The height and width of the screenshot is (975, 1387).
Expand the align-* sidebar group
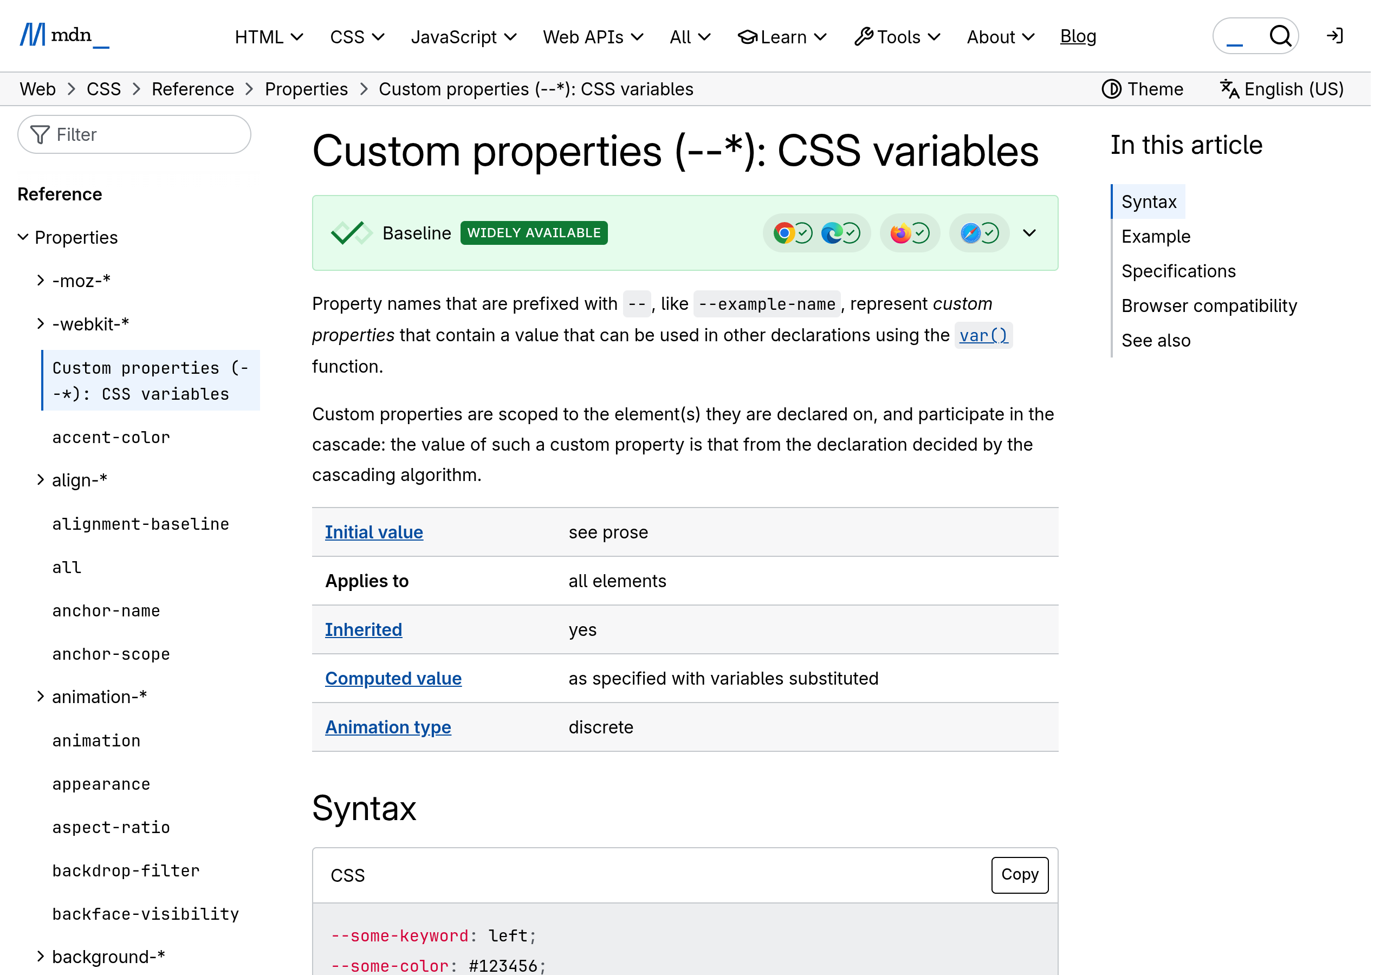[x=41, y=480]
